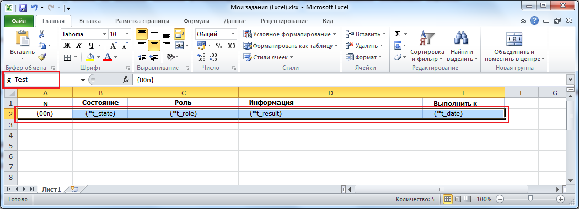
Task: Click the Redo icon in quick access toolbar
Action: 51,7
